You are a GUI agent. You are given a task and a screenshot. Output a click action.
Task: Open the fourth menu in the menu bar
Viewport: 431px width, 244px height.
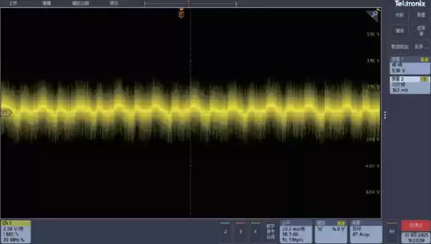point(114,3)
